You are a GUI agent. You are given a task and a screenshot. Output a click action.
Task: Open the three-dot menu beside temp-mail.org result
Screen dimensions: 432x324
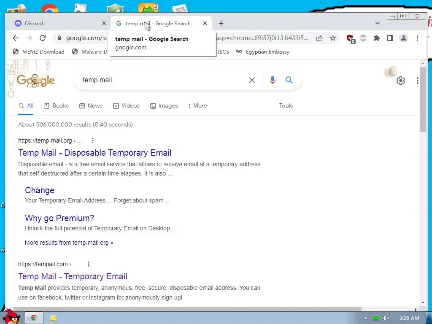click(93, 141)
